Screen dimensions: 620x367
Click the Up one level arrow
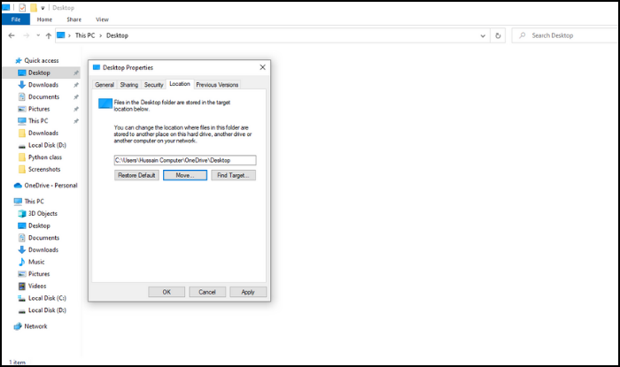[x=48, y=35]
